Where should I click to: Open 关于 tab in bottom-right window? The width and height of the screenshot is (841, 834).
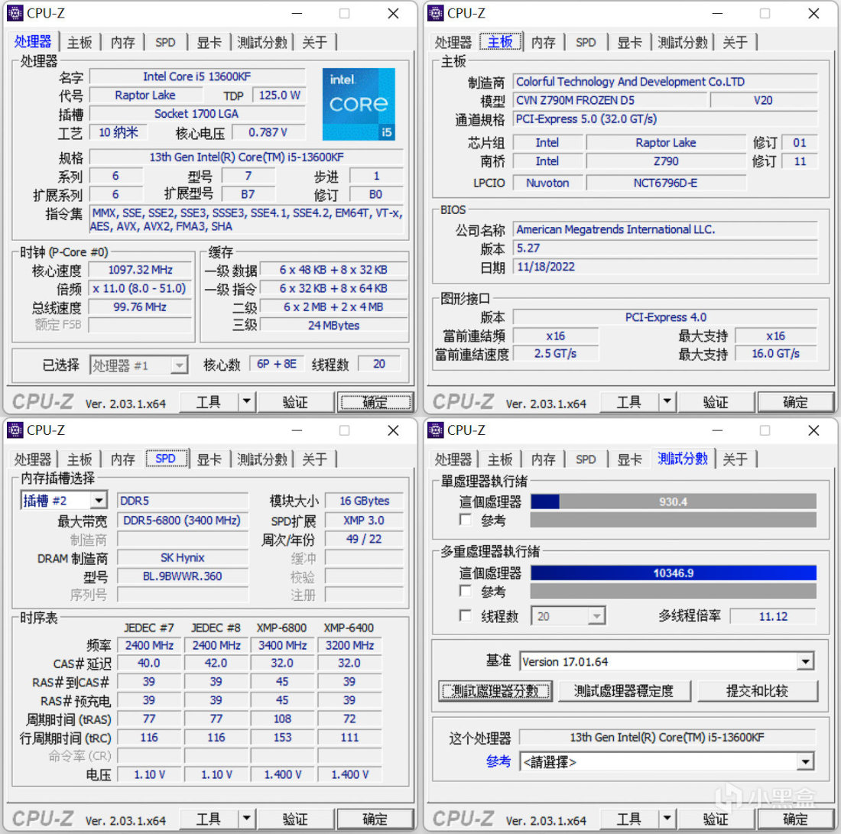pyautogui.click(x=735, y=459)
